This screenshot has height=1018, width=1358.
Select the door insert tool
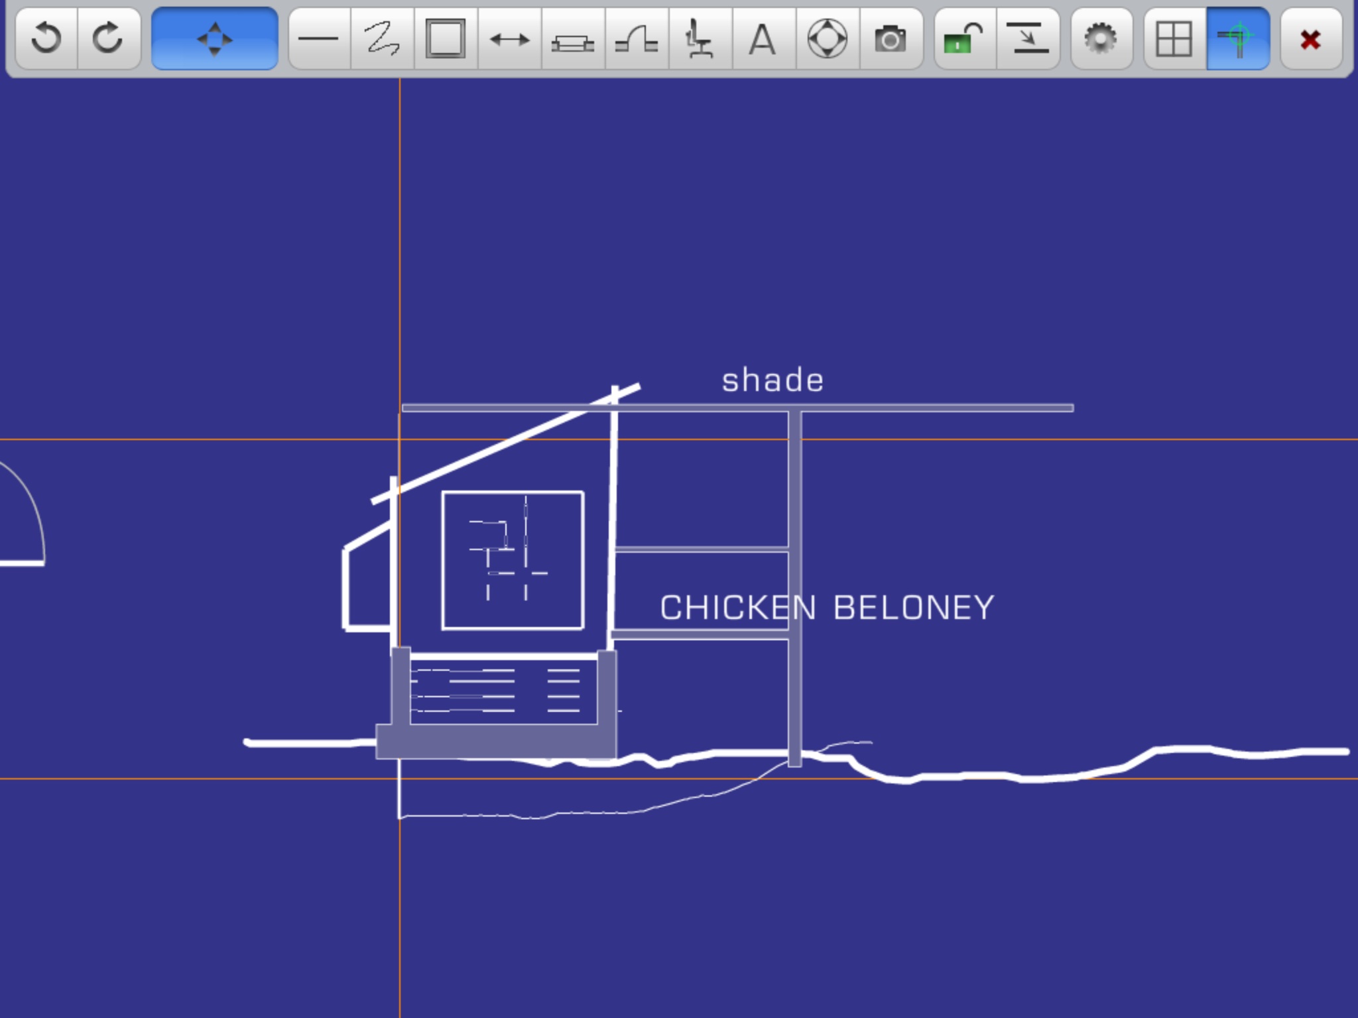point(637,38)
